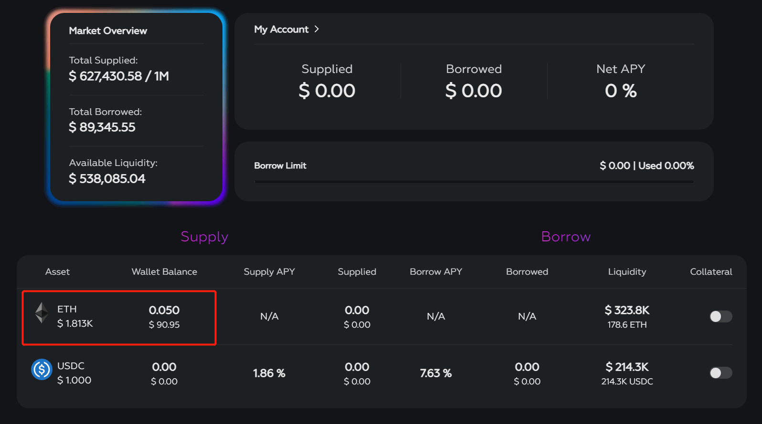Screen dimensions: 762x424
Task: Click ETH wallet balance 0.050
Action: click(x=164, y=310)
